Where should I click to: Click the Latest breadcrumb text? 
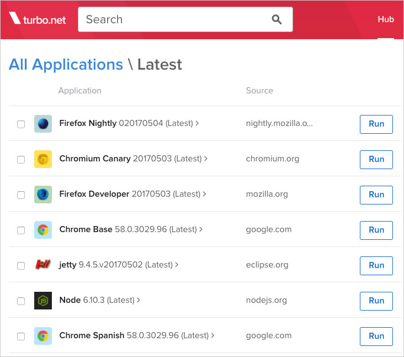click(x=160, y=65)
